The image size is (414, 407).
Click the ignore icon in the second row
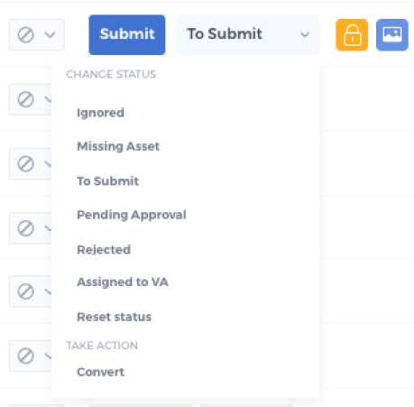[x=25, y=99]
